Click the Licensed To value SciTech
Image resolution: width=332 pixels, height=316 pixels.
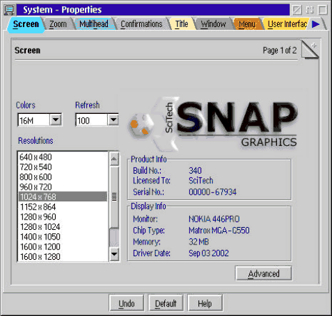[x=201, y=181]
